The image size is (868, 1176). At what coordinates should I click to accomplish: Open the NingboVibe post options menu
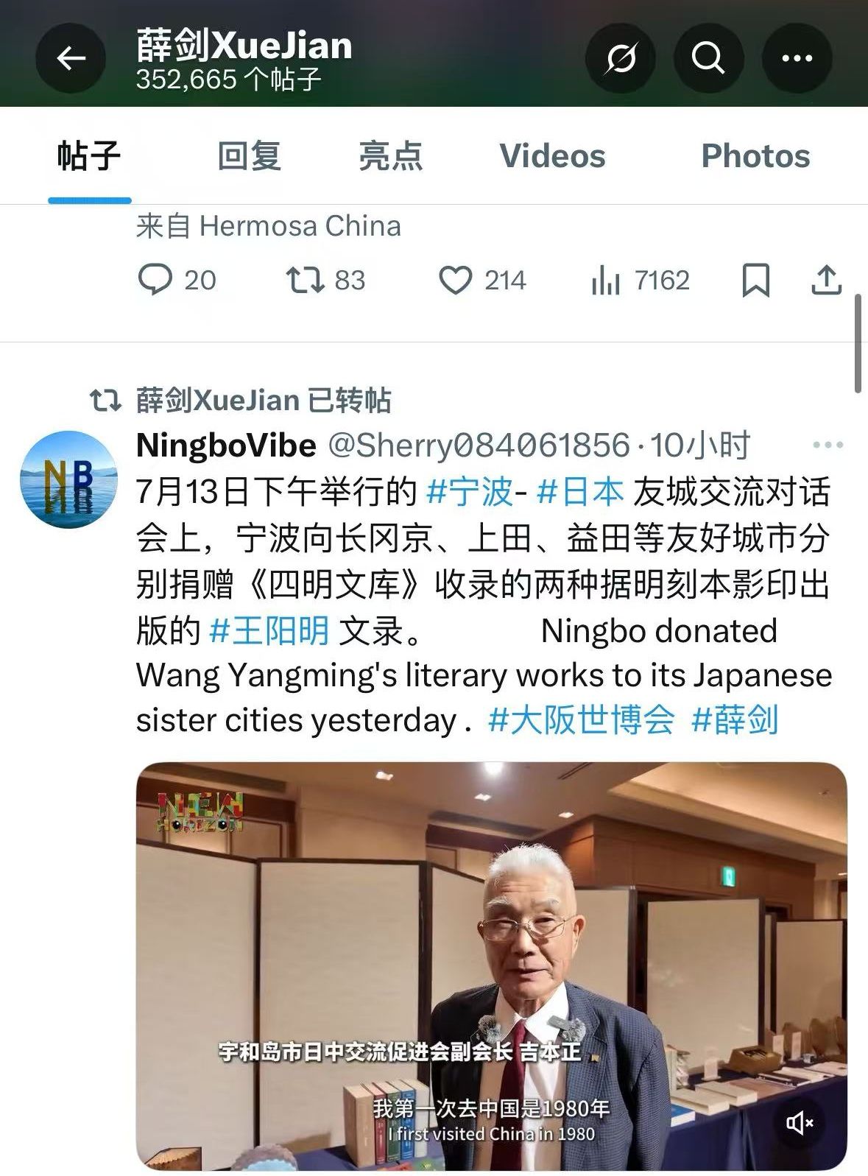(828, 445)
